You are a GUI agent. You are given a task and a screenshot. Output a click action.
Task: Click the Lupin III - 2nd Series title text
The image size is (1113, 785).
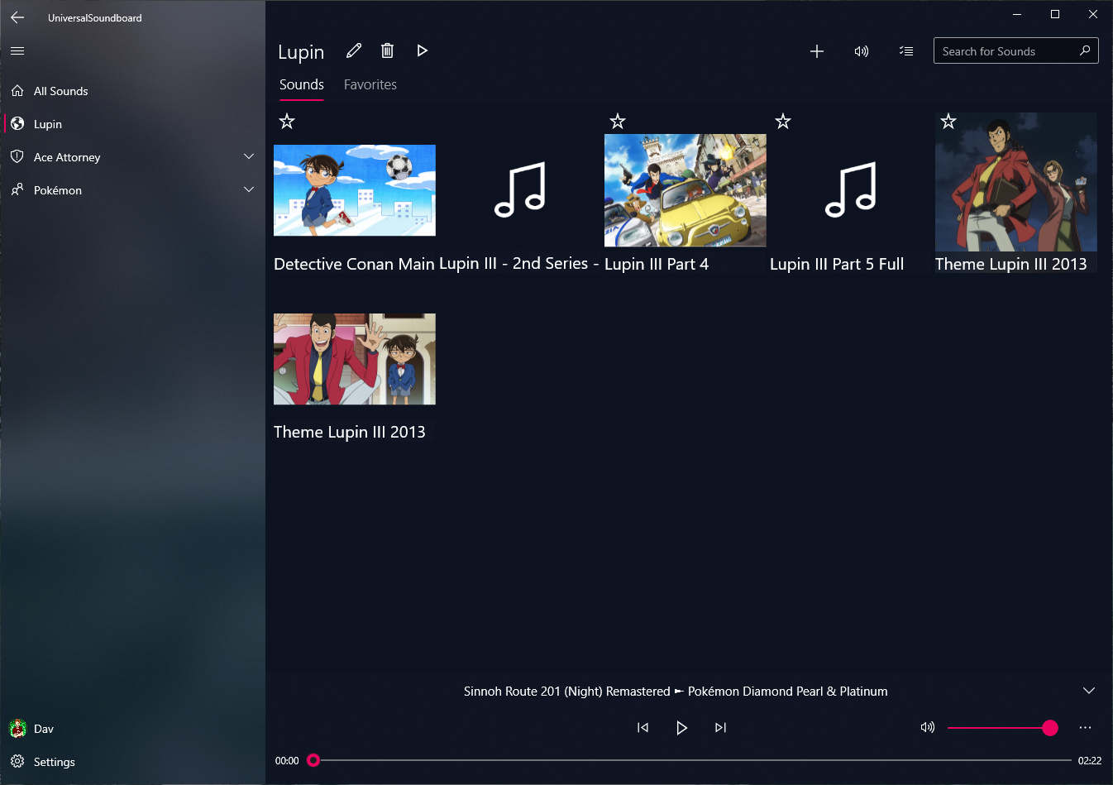[519, 264]
